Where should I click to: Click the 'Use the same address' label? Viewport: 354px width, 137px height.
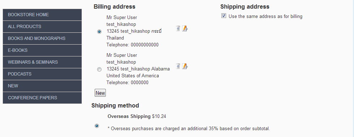(265, 17)
